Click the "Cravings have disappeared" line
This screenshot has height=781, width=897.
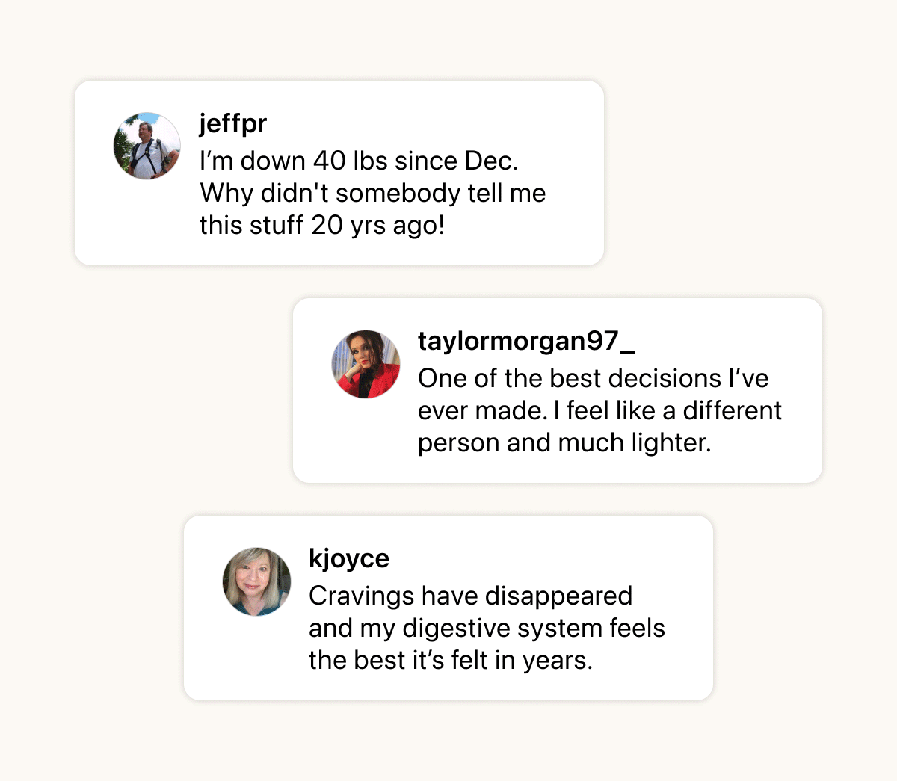coord(471,596)
